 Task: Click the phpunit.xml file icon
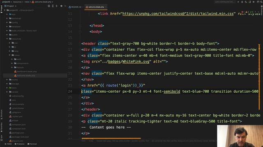[10, 141]
